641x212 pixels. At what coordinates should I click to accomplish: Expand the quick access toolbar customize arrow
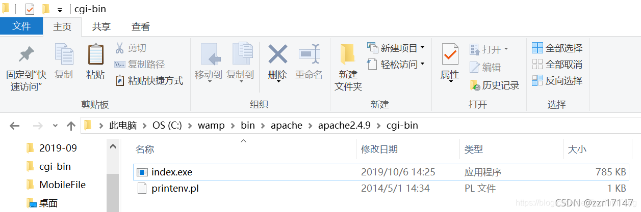pyautogui.click(x=60, y=10)
